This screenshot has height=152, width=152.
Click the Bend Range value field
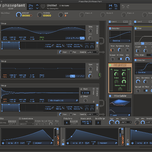(x=98, y=123)
